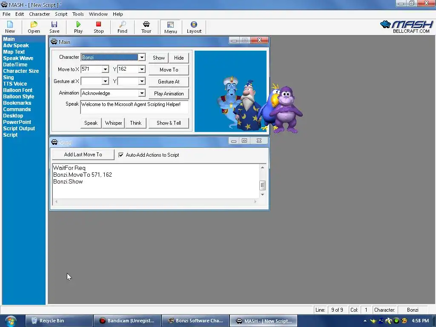The height and width of the screenshot is (327, 436).
Task: Click the Whisper button
Action: (x=113, y=123)
